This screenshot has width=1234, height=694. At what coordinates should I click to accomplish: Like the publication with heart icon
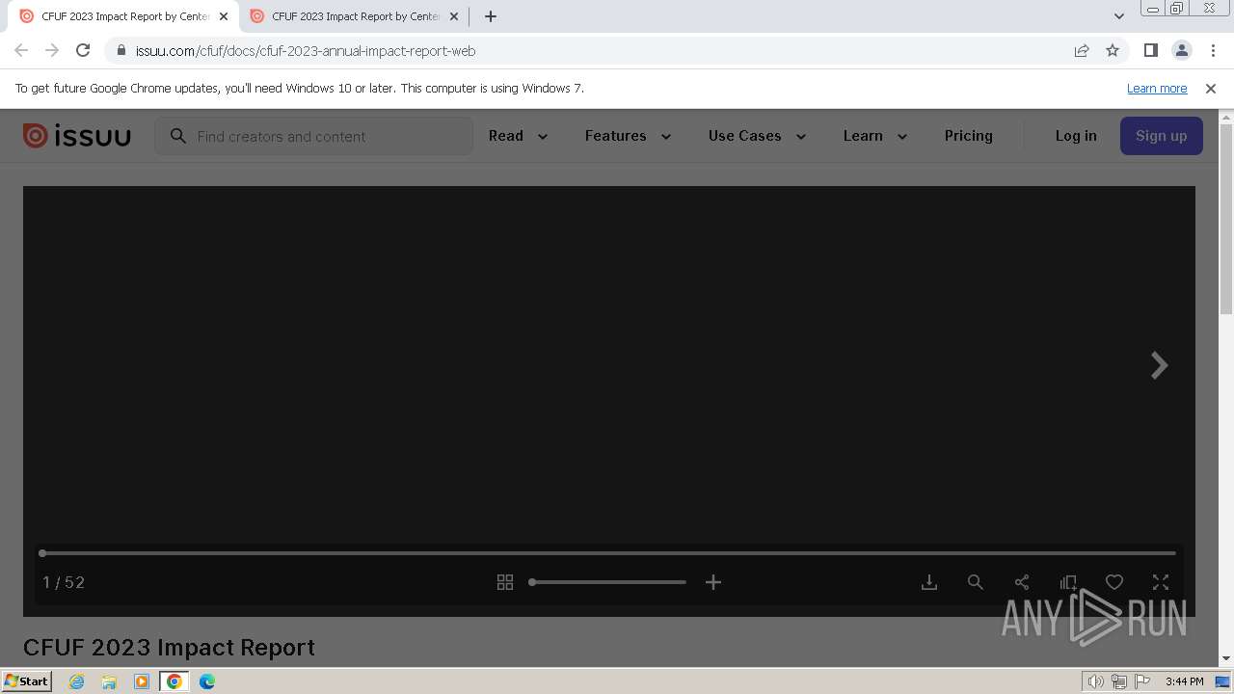click(1114, 582)
